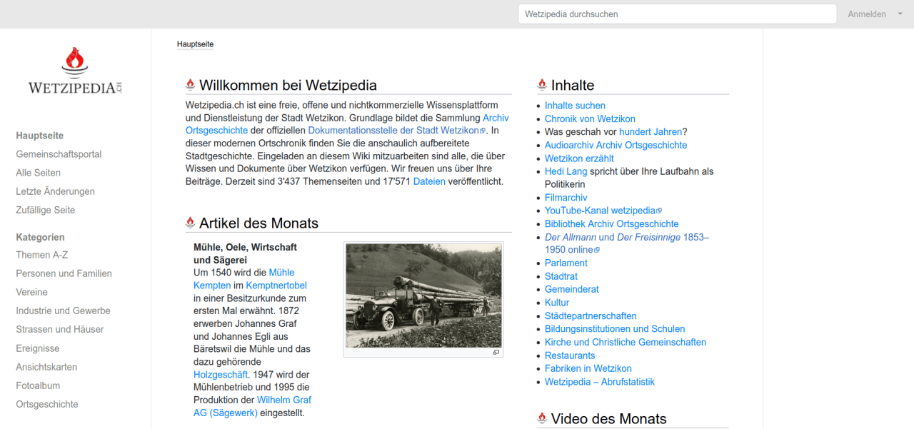The height and width of the screenshot is (429, 914).
Task: Open Fabriken in Wetzikon link
Action: click(x=588, y=369)
